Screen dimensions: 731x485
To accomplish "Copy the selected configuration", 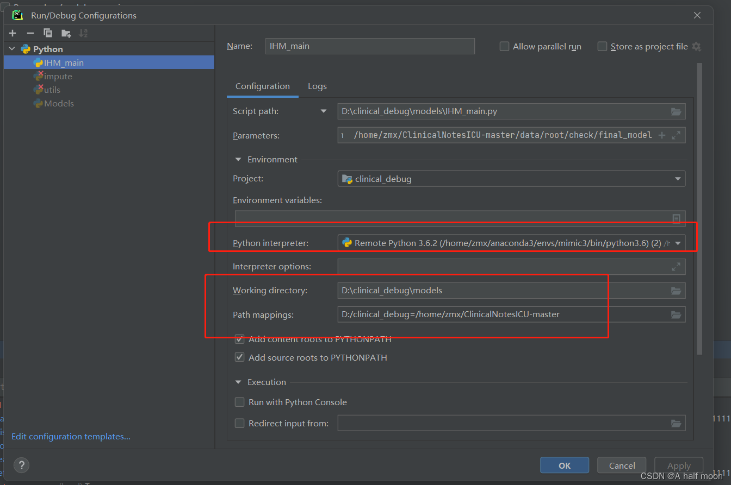I will tap(48, 33).
